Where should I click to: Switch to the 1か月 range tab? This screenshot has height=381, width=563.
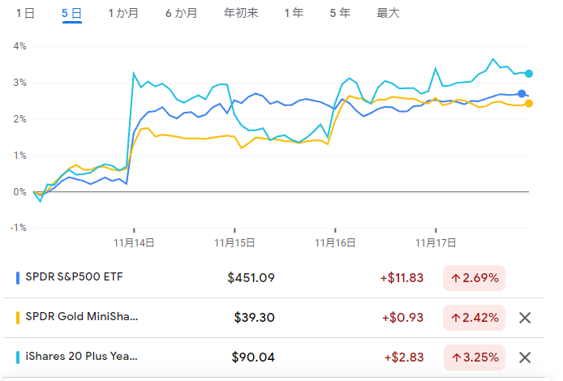click(123, 13)
